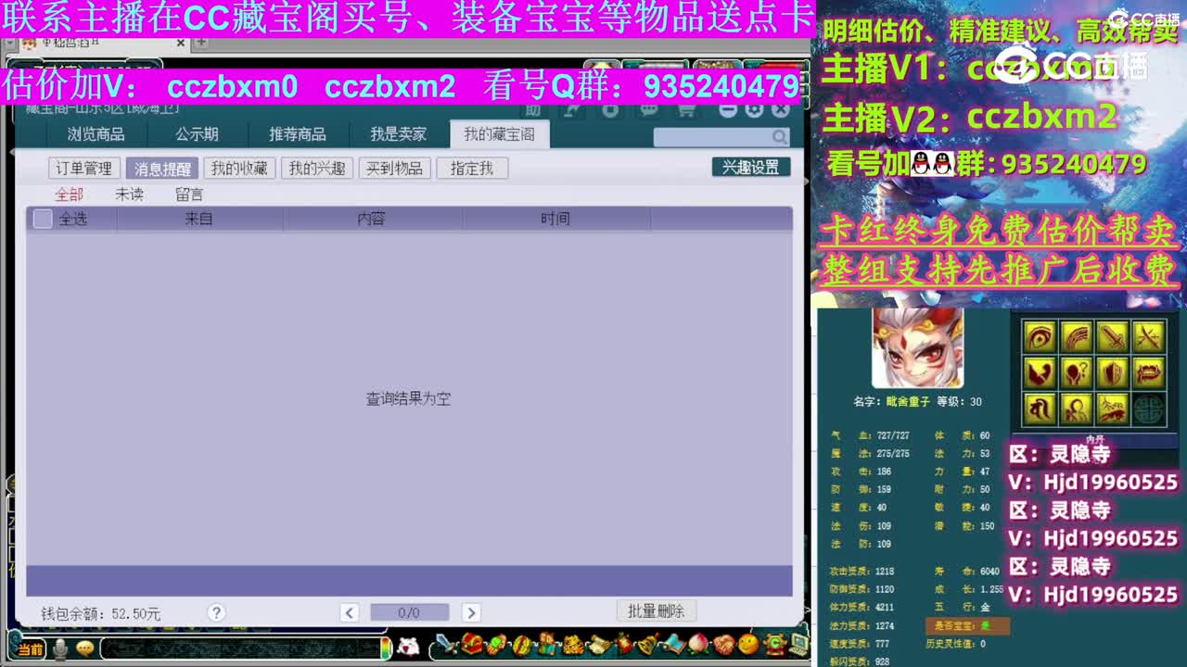Click the 当前 channel button

[30, 649]
